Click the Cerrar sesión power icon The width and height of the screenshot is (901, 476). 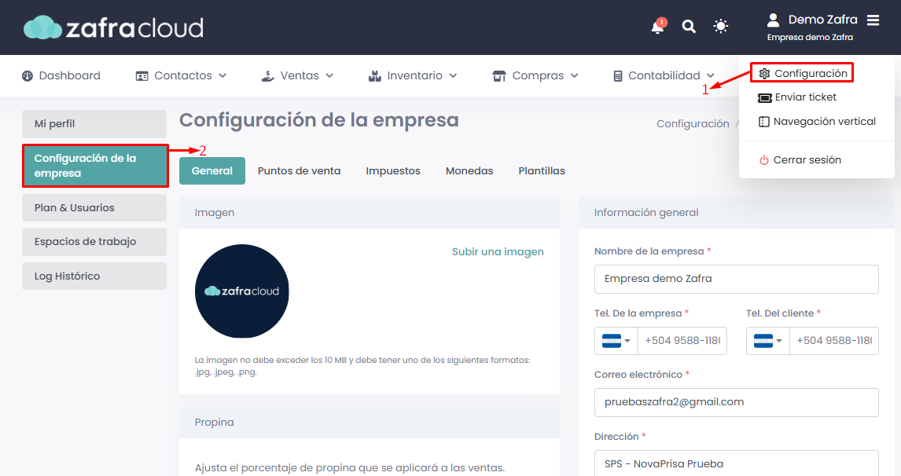pyautogui.click(x=763, y=160)
